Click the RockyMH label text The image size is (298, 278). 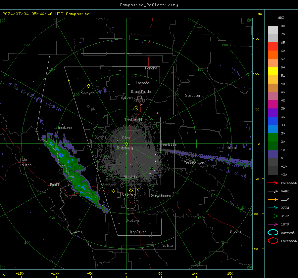[87, 93]
